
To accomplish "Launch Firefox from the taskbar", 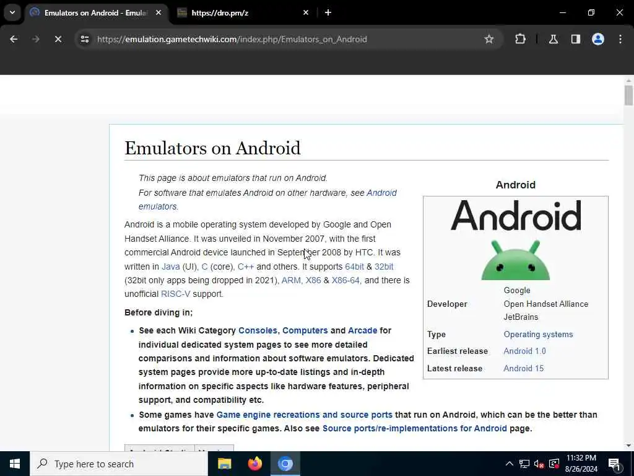I will tap(254, 464).
